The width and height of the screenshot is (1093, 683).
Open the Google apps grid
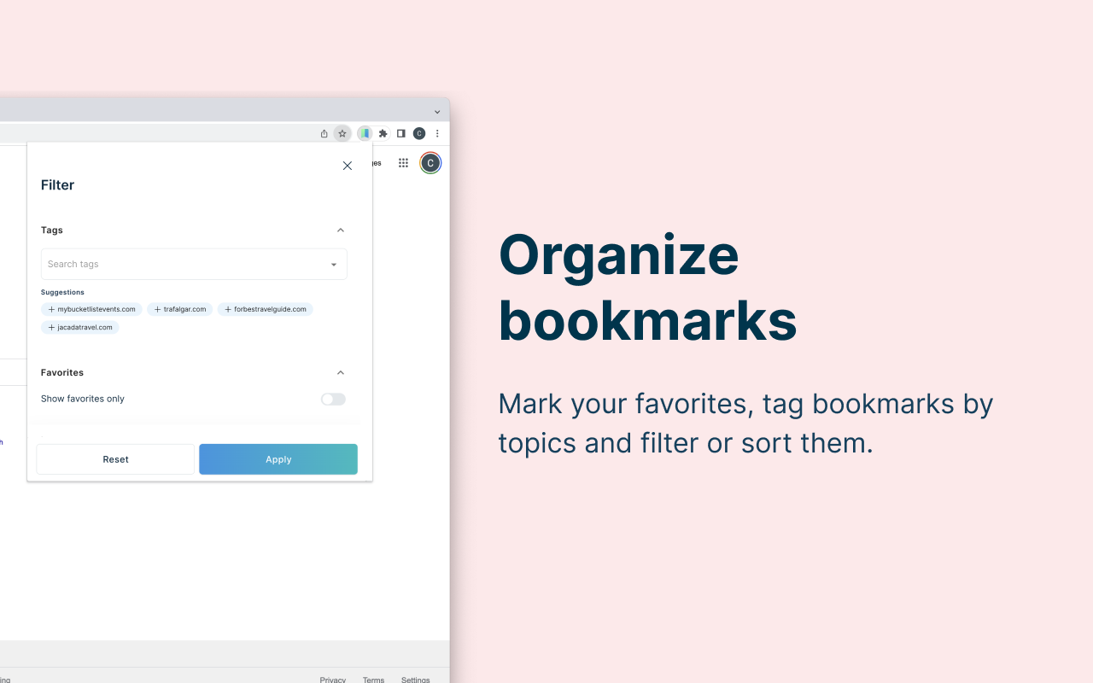coord(403,163)
